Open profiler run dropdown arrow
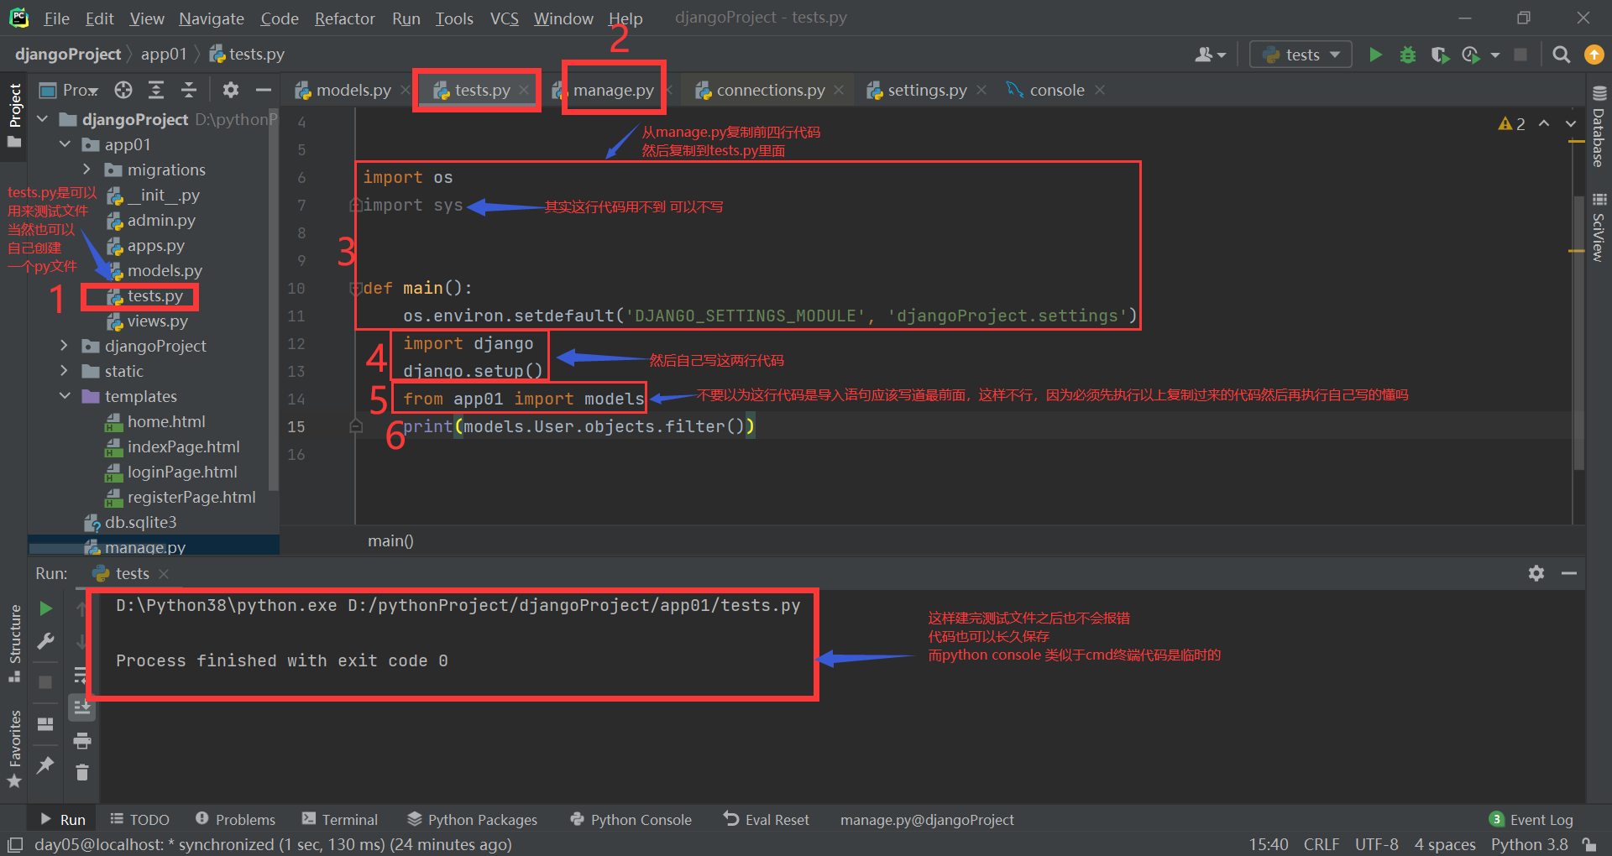 coord(1495,55)
